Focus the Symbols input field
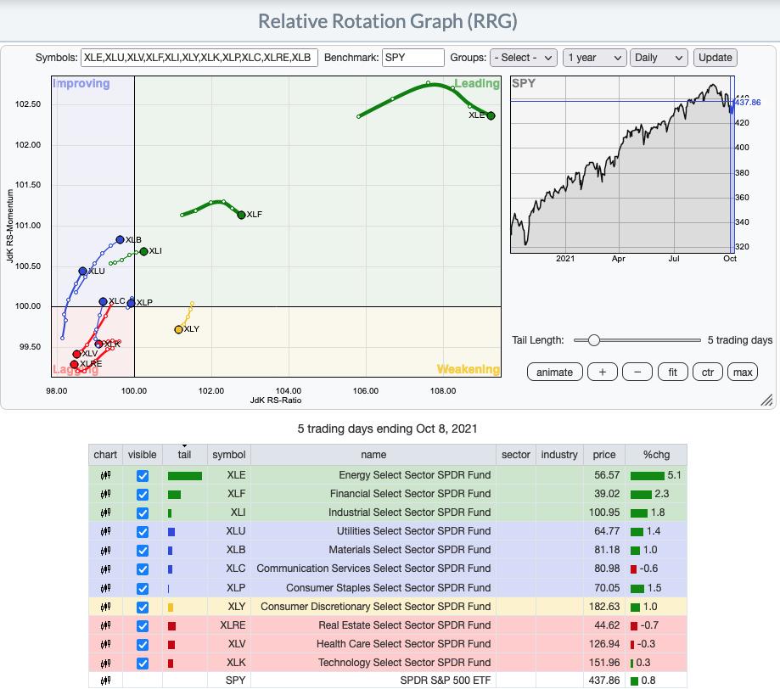 pyautogui.click(x=199, y=58)
